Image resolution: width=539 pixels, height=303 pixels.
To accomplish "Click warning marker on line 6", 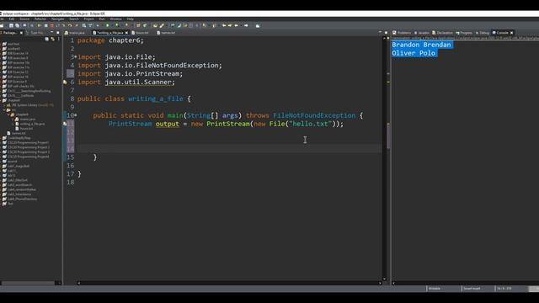I will pyautogui.click(x=65, y=82).
